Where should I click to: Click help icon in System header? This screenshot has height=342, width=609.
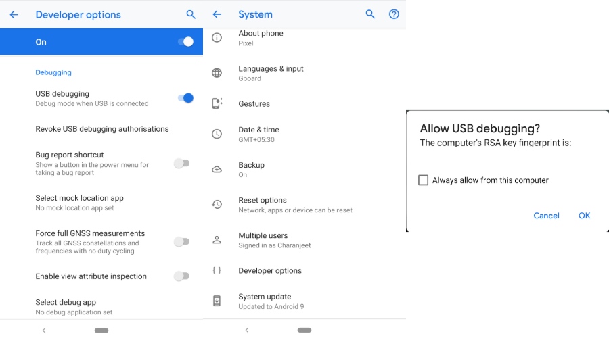click(x=394, y=14)
